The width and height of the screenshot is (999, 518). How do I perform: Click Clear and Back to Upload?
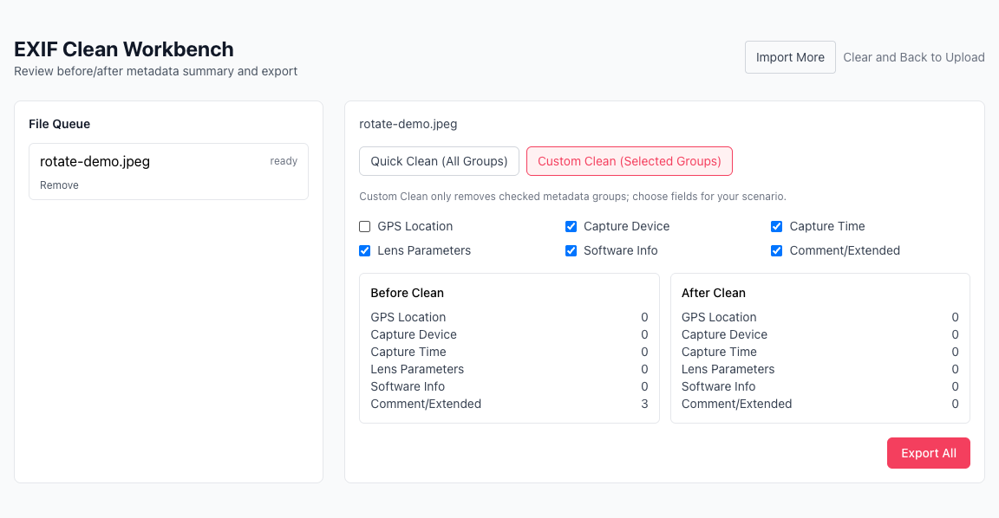914,57
